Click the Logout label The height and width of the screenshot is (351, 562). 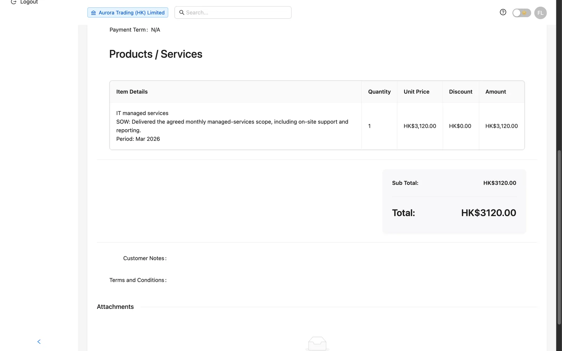(29, 2)
